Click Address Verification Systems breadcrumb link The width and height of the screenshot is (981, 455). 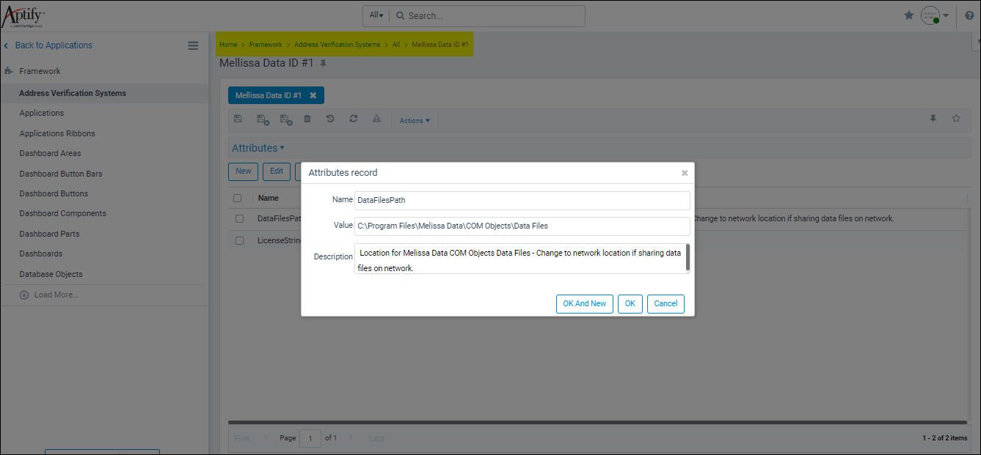tap(338, 45)
